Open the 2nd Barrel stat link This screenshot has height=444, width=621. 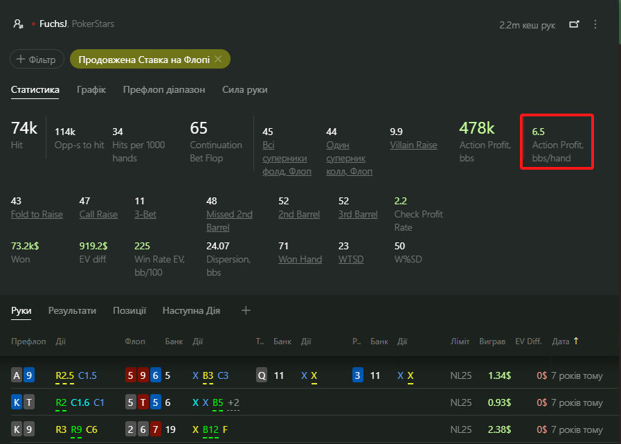(298, 215)
